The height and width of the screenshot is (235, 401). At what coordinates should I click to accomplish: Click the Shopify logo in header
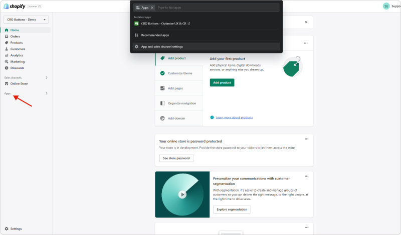pyautogui.click(x=15, y=6)
